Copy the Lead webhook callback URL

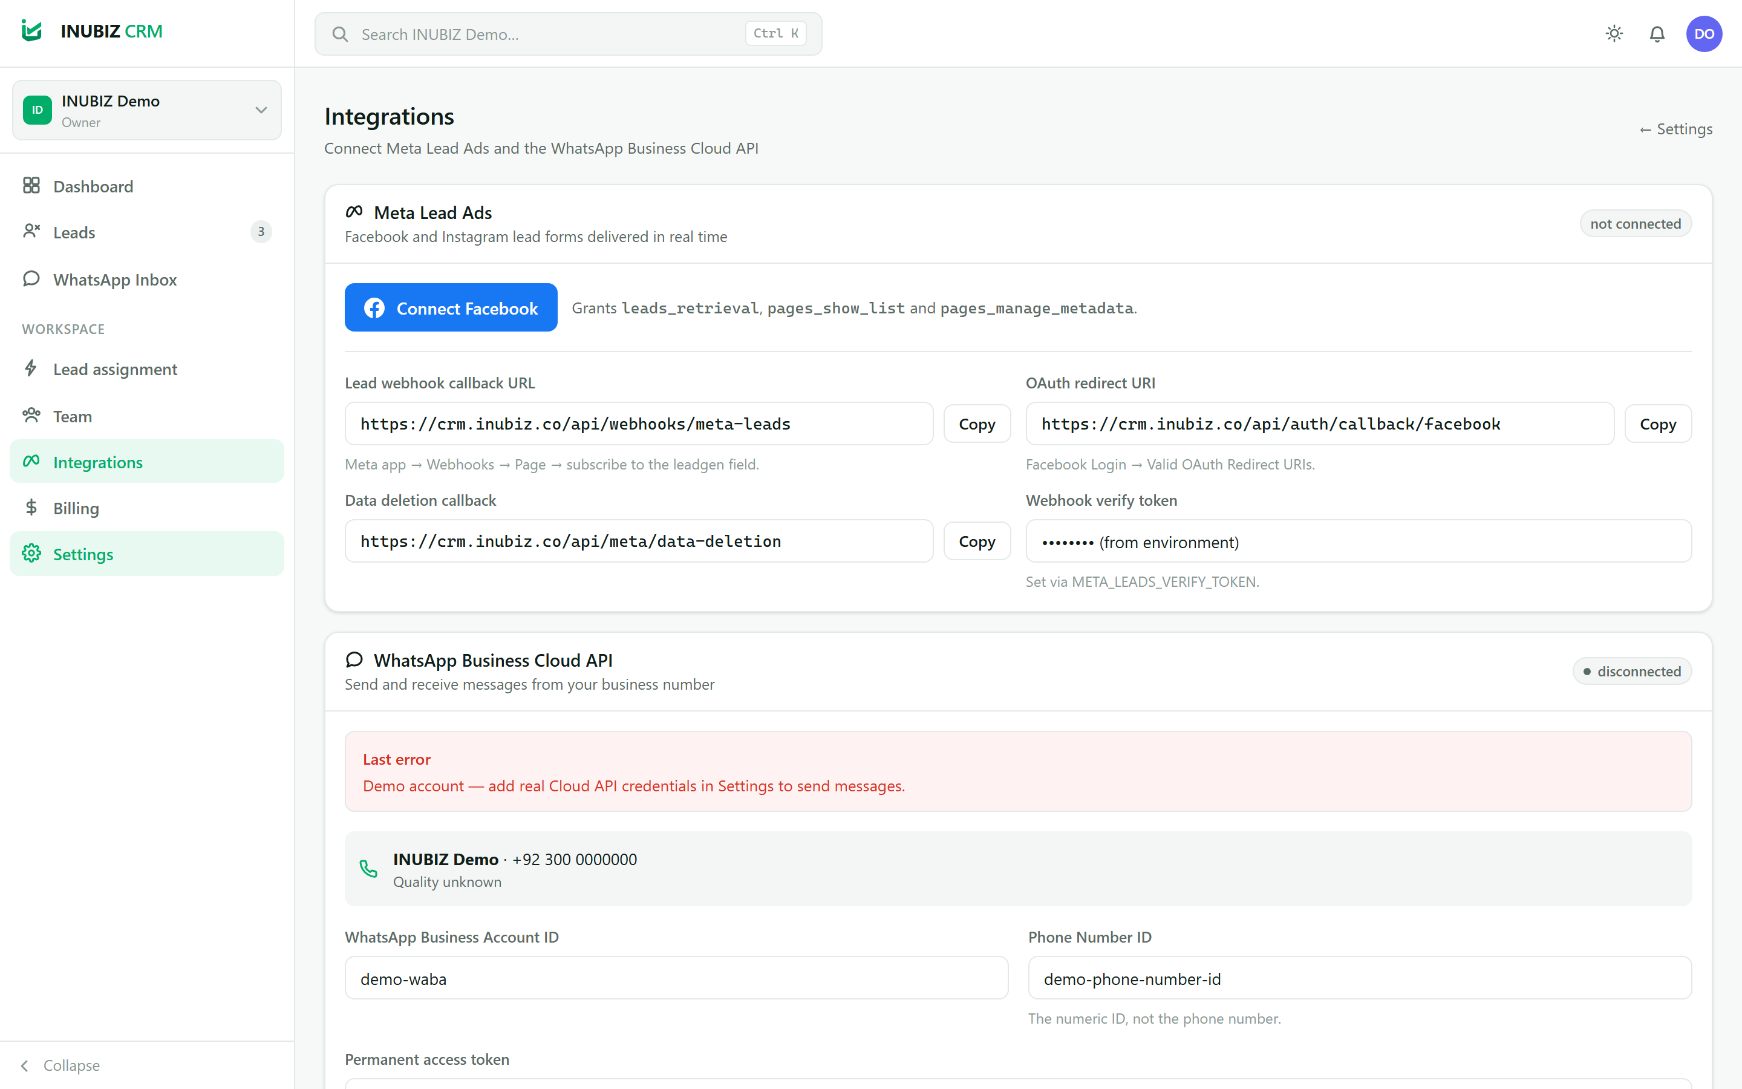977,423
